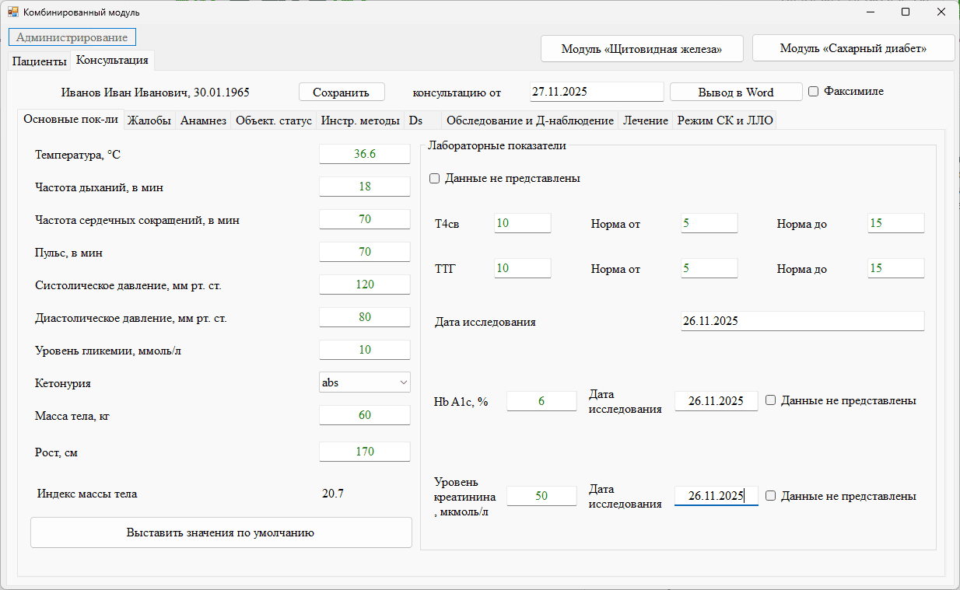Image resolution: width=960 pixels, height=590 pixels.
Task: Open the Режим СК и ЛЛО tab
Action: point(724,120)
